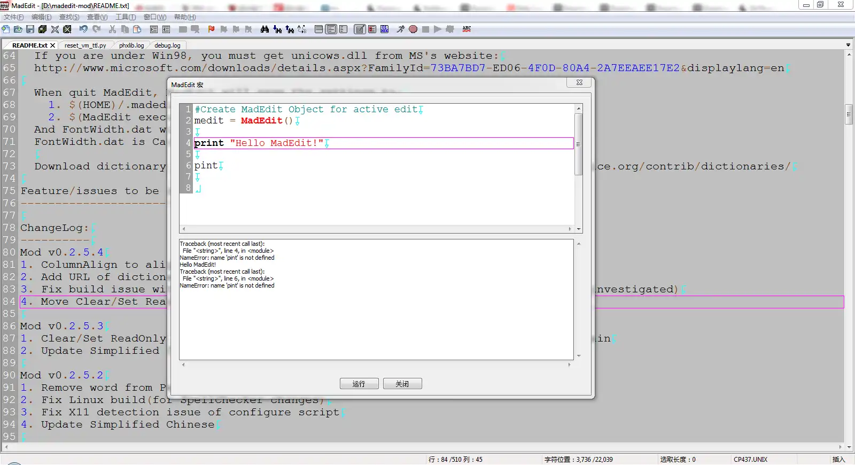
Task: Click the output pane scroll-down arrow
Action: (579, 356)
